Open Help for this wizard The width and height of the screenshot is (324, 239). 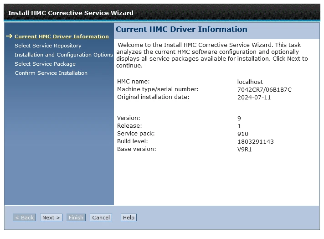pyautogui.click(x=129, y=218)
